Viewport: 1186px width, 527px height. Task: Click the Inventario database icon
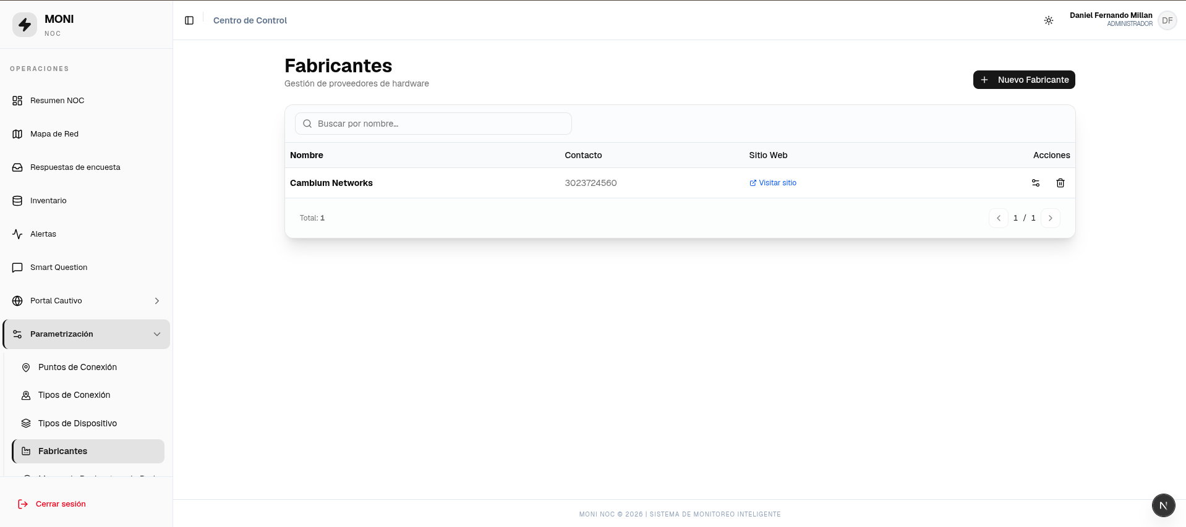[17, 201]
